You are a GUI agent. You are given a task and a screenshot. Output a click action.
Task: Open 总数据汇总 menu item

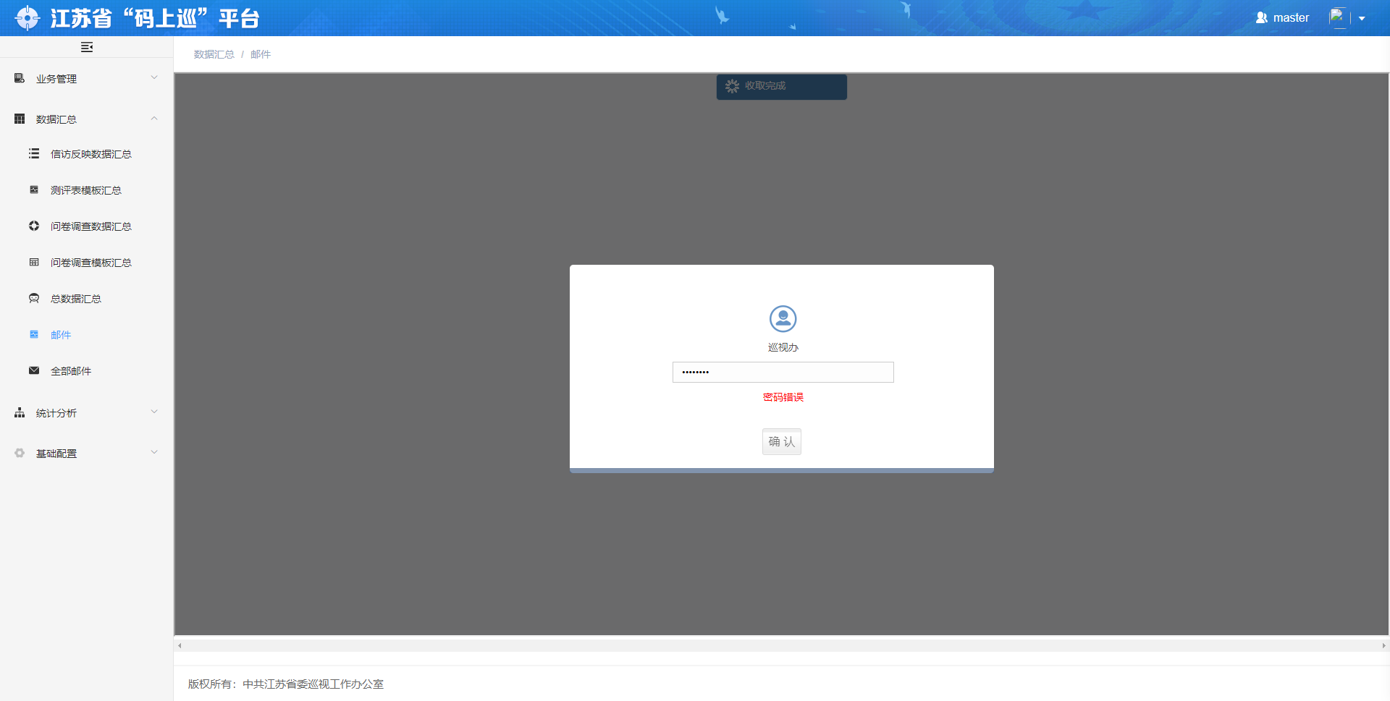click(x=76, y=299)
